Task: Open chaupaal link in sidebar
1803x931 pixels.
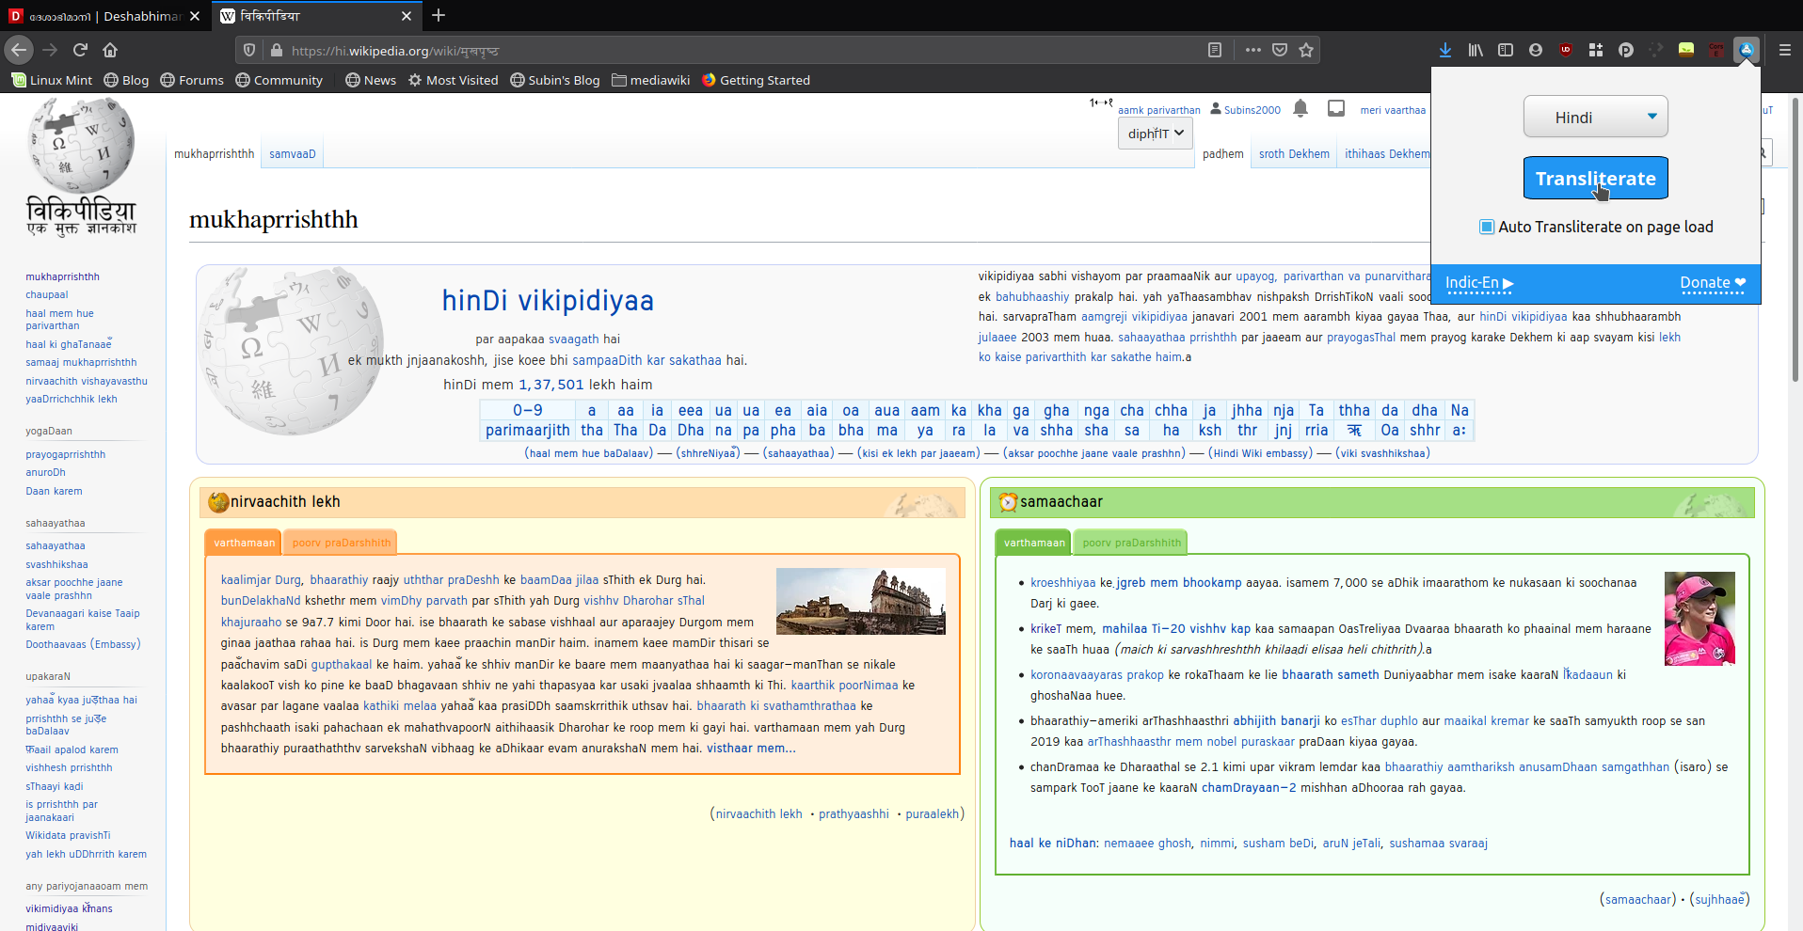Action: coord(47,294)
